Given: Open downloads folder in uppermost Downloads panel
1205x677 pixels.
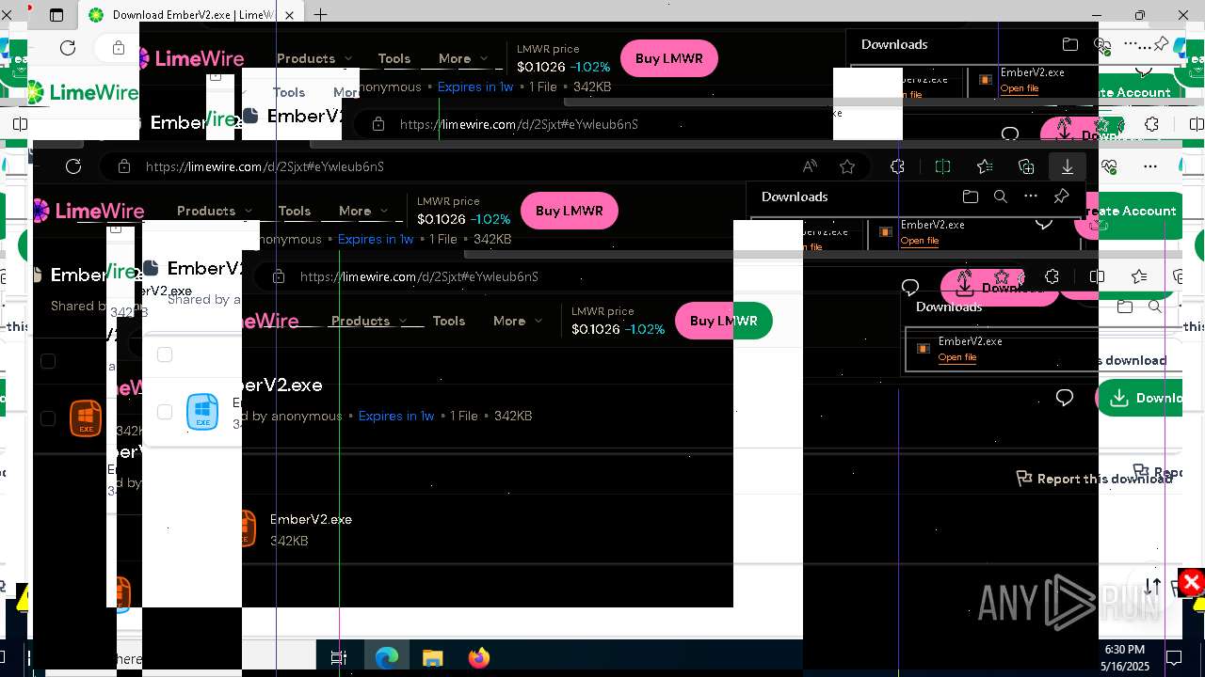Looking at the screenshot, I should [x=1070, y=44].
